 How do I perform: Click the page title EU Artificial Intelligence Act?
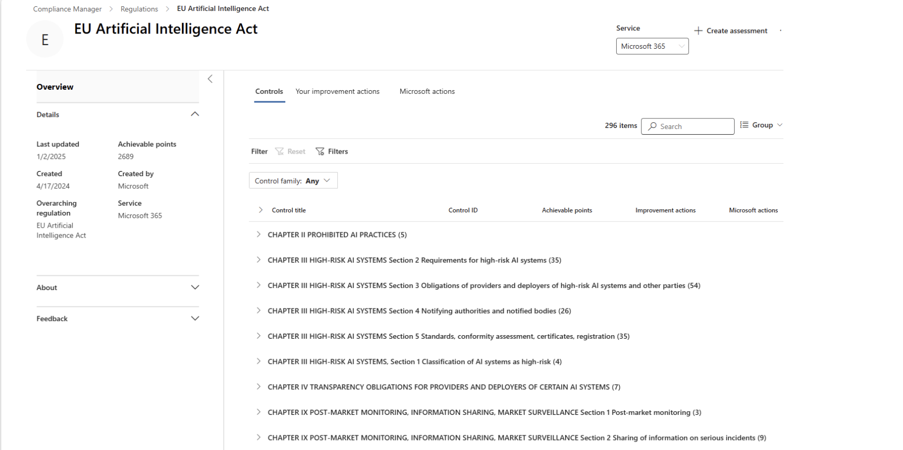coord(166,29)
